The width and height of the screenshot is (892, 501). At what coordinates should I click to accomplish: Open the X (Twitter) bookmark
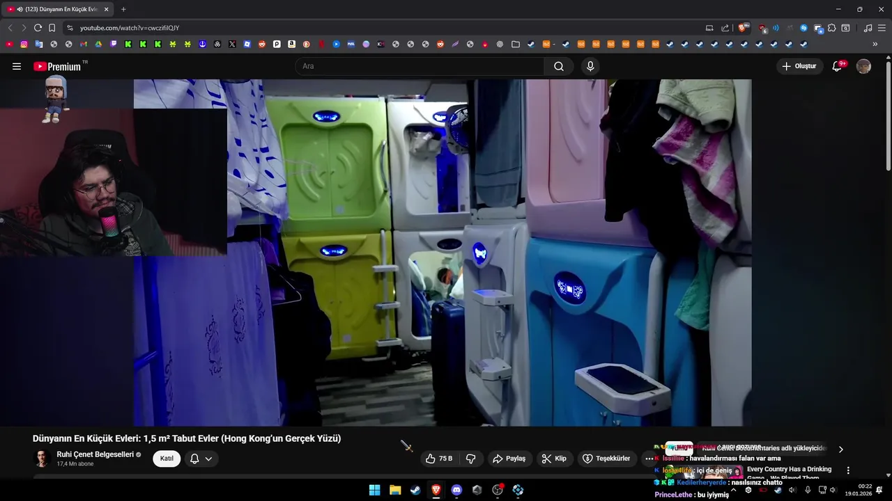pos(232,44)
